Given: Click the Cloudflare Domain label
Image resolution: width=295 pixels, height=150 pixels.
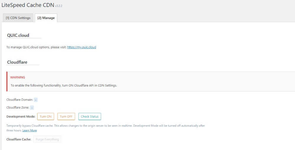Looking at the screenshot, I should click(19, 100).
